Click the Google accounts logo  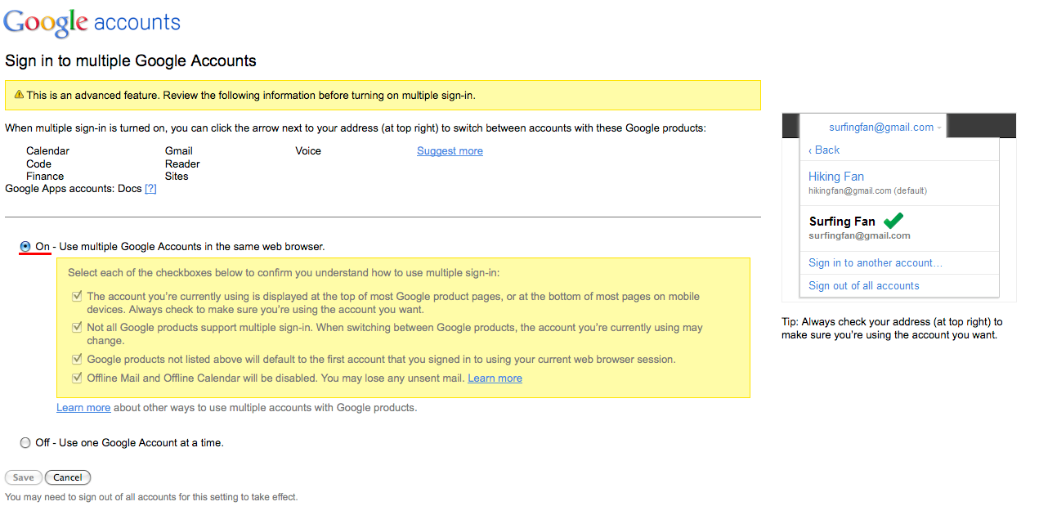(x=92, y=22)
